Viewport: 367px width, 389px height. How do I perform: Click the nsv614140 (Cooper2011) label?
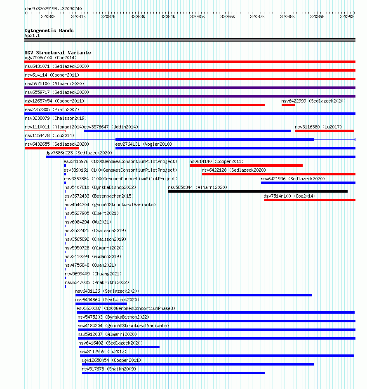coord(216,162)
